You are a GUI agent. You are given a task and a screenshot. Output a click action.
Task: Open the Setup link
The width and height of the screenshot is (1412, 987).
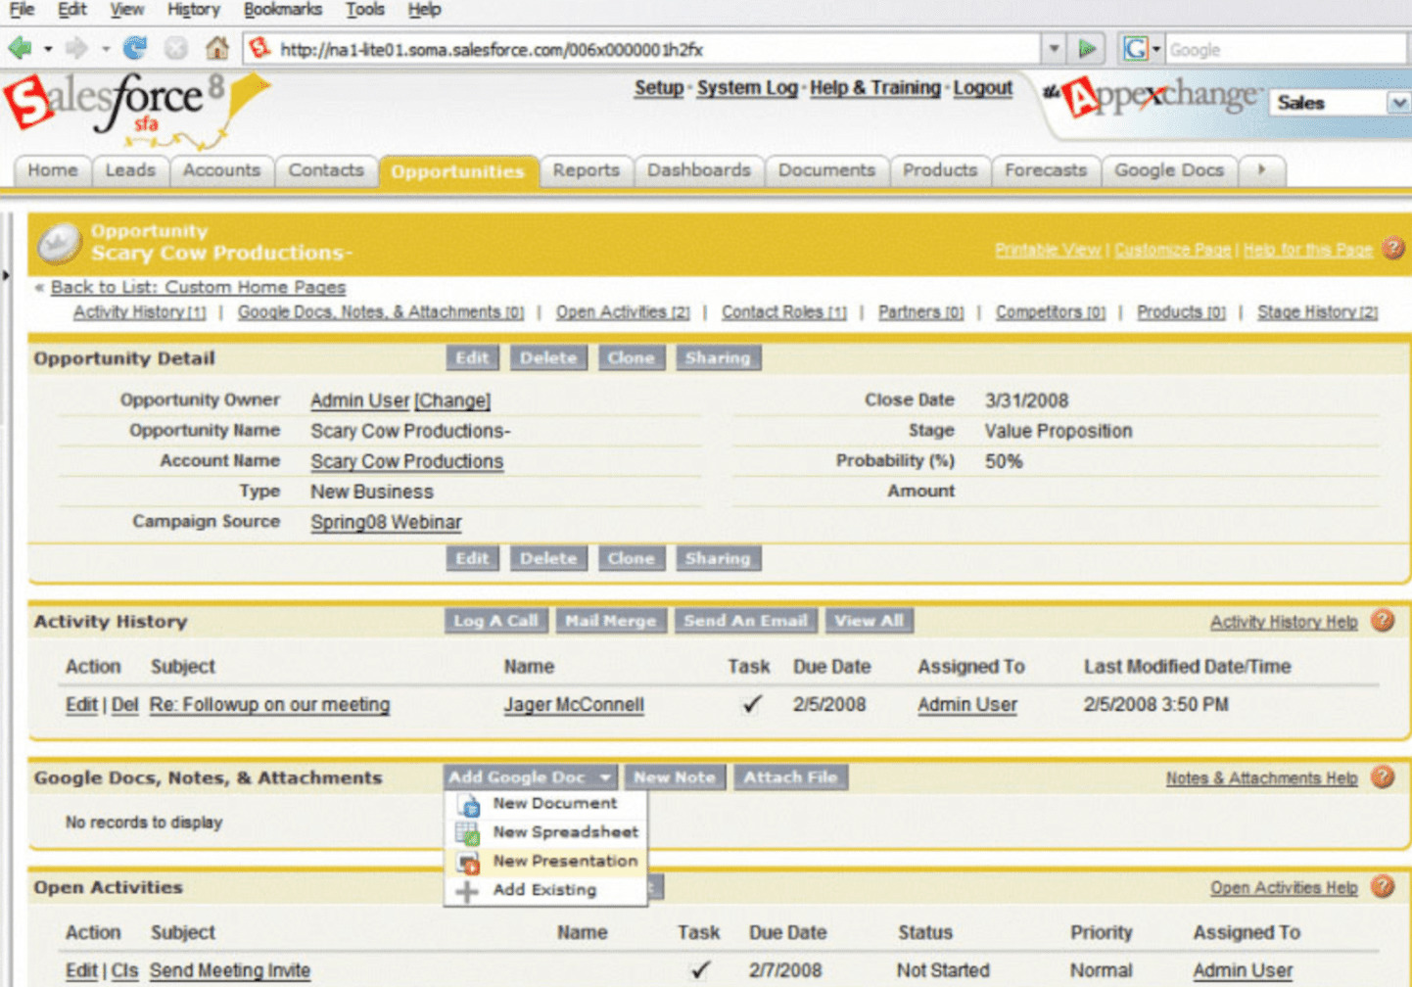click(x=659, y=88)
